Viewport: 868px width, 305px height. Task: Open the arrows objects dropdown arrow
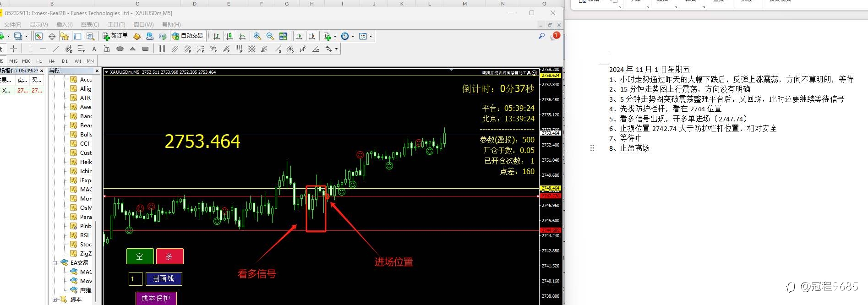336,49
